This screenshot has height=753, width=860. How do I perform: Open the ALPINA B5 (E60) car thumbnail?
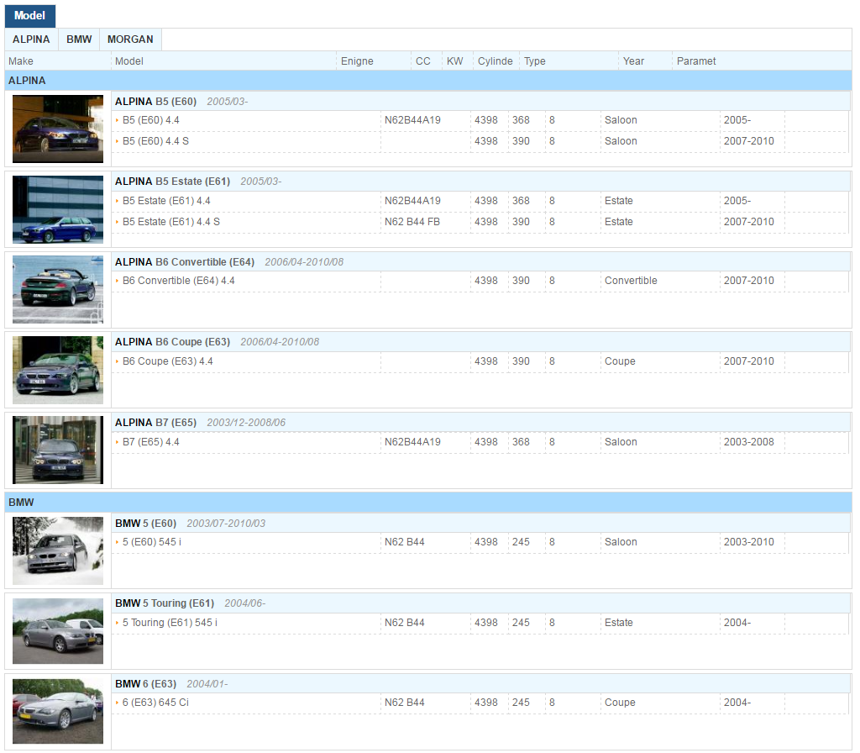pos(58,129)
